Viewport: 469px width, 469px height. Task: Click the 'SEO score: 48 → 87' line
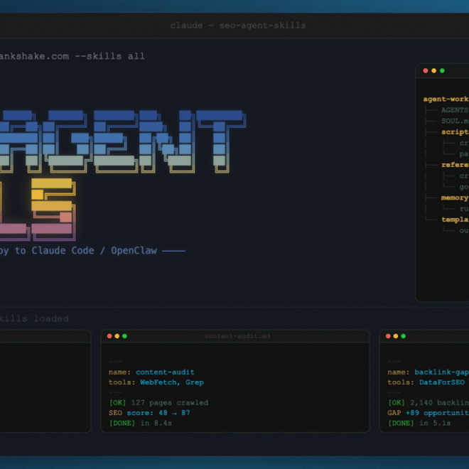coord(149,413)
